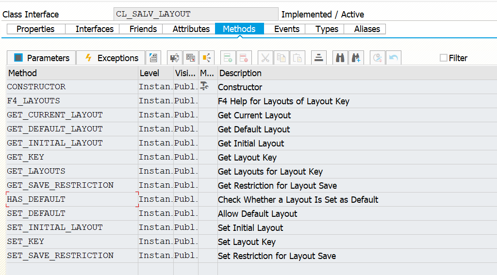Click the Copy icon in toolbar
Image resolution: width=497 pixels, height=275 pixels.
pyautogui.click(x=281, y=58)
